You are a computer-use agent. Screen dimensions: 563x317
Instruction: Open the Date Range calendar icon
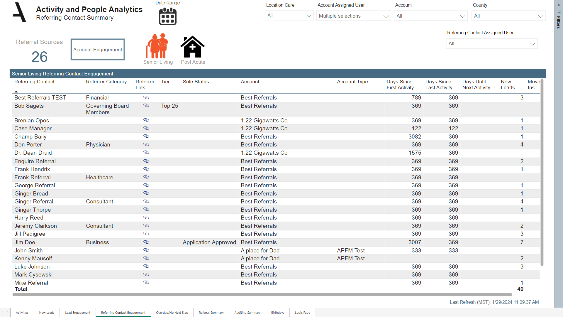(x=167, y=16)
